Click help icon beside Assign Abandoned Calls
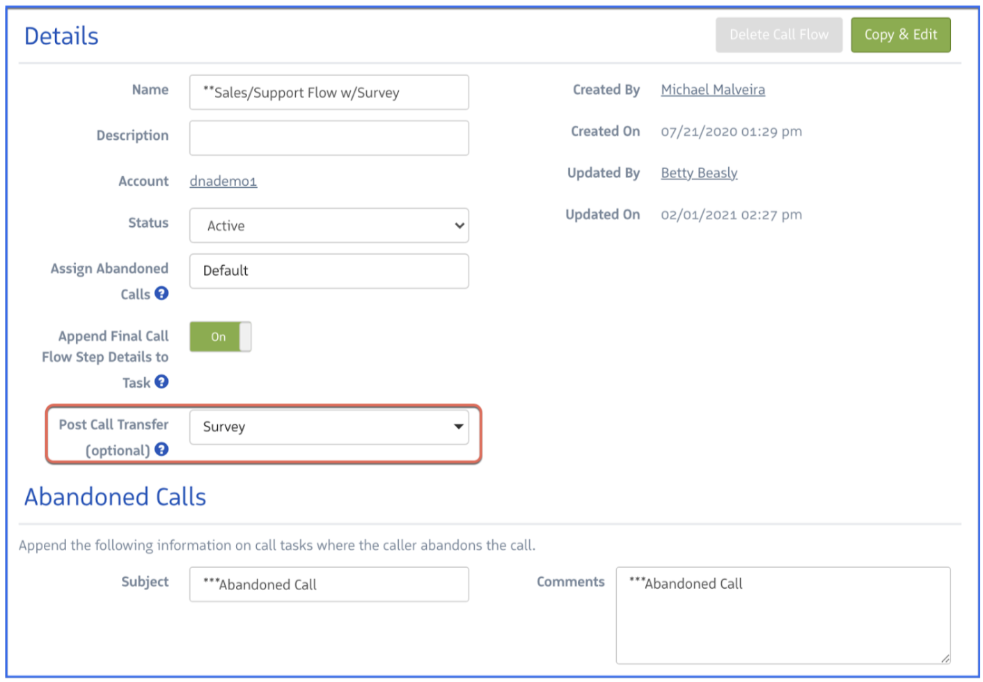Screen dimensions: 983x682 [x=162, y=294]
